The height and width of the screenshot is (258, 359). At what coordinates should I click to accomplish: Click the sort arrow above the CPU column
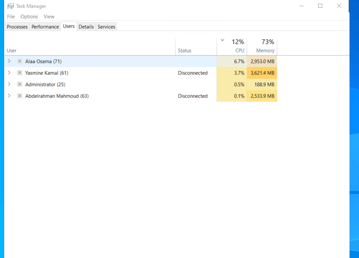[x=222, y=40]
